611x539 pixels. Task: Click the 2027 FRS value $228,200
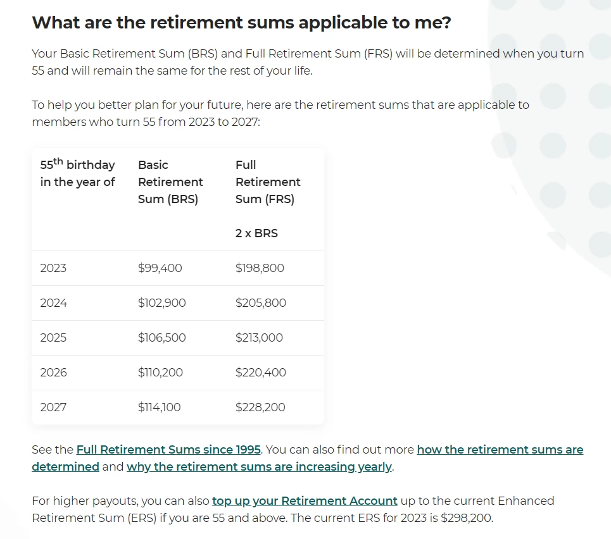pos(260,407)
